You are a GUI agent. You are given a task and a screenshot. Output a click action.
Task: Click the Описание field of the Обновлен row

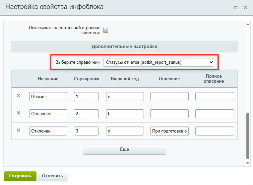click(x=169, y=114)
